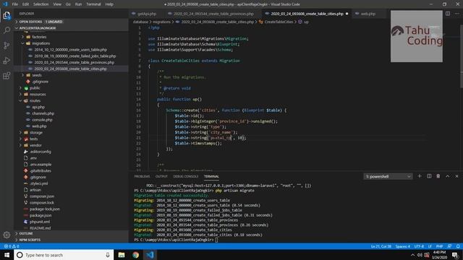Open Windows Action Center notifications
The width and height of the screenshot is (463, 260).
click(x=455, y=255)
